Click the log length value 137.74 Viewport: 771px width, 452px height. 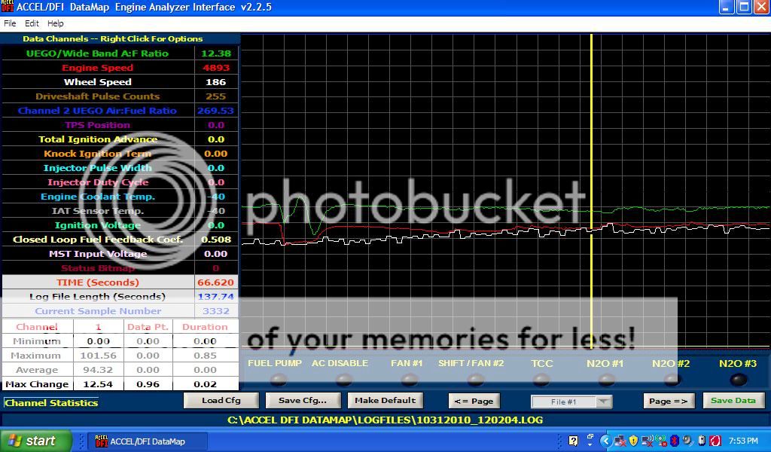216,297
